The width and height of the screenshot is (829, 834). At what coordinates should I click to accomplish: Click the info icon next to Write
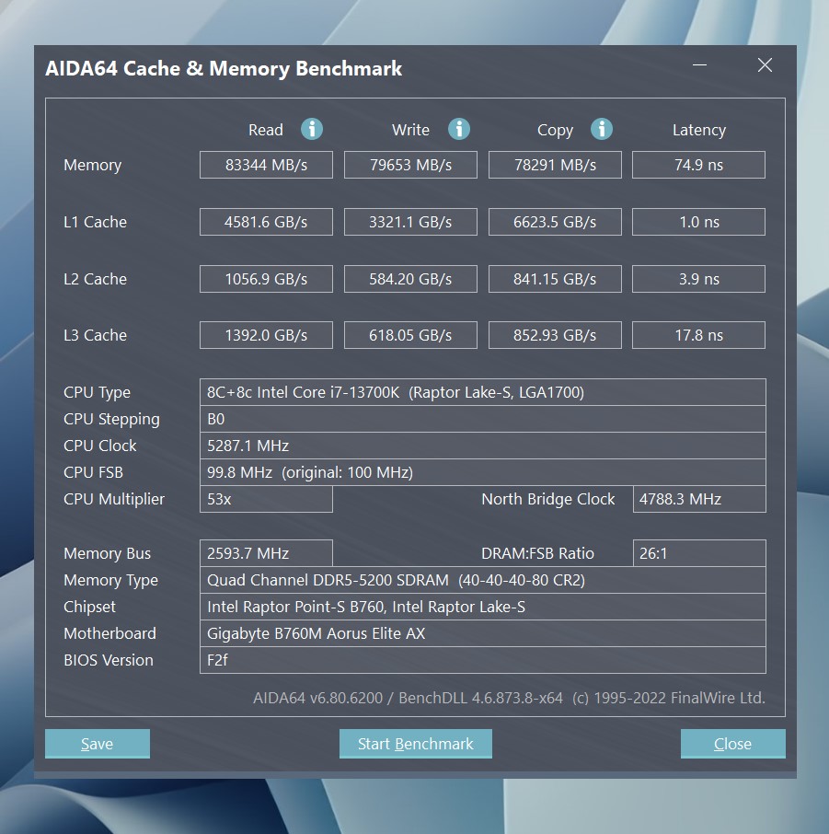tap(458, 129)
